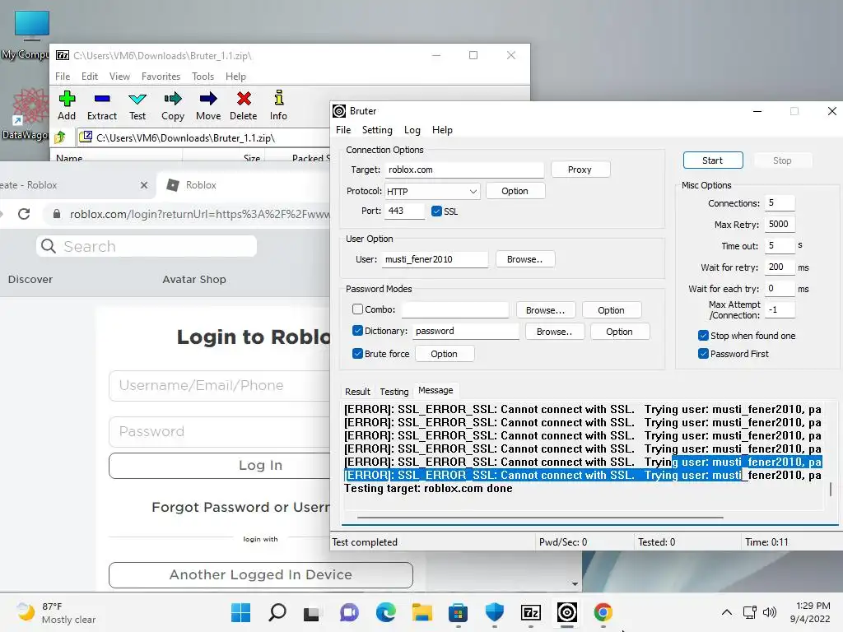
Task: Click the Copy icon in 7-Zip toolbar
Action: click(173, 99)
